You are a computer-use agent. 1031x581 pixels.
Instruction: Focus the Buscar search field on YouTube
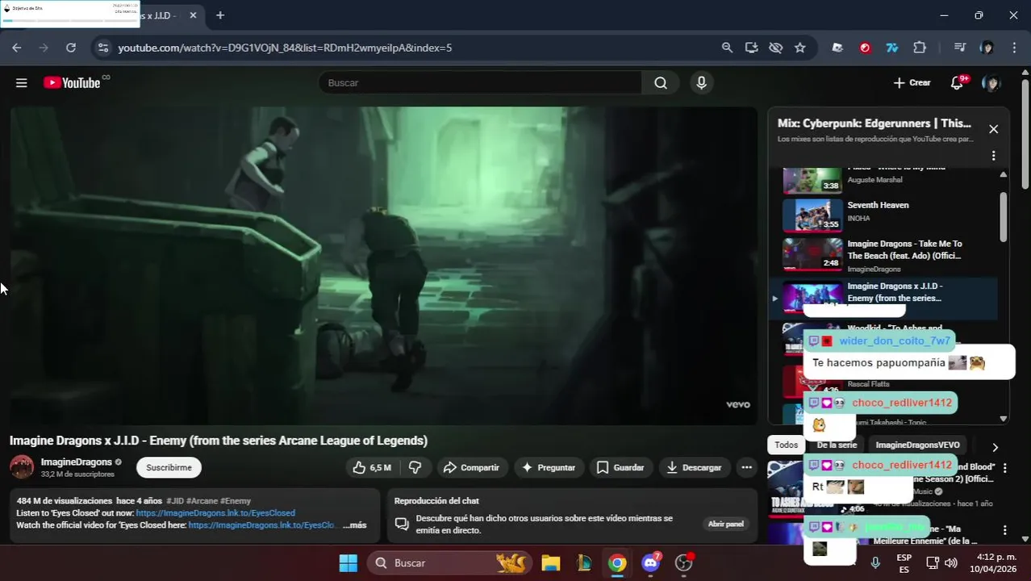pos(480,83)
